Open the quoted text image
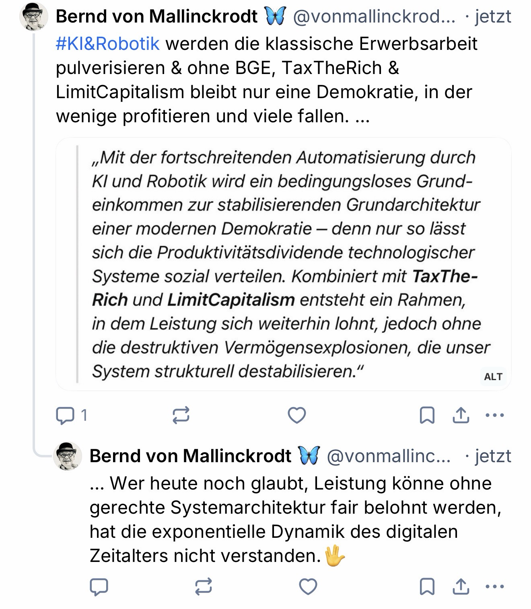Viewport: 531px width, 609px height. click(x=283, y=264)
